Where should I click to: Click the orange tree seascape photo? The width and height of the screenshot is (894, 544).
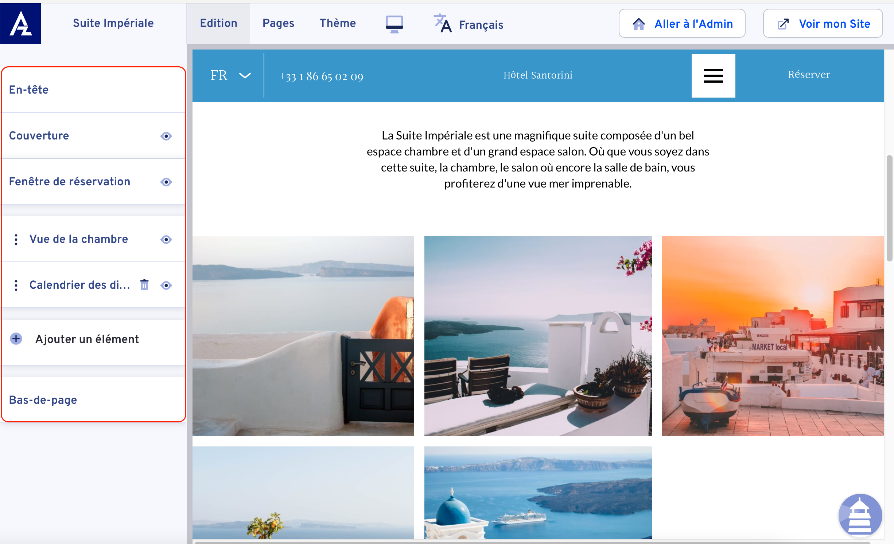(303, 492)
